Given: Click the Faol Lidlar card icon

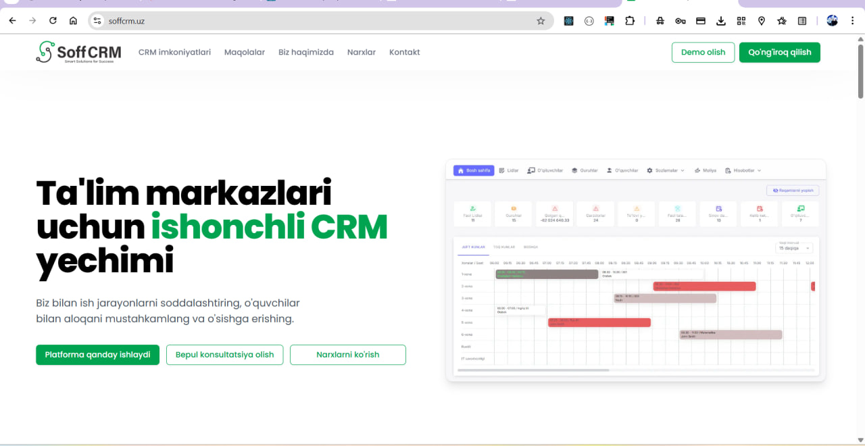Looking at the screenshot, I should (x=472, y=208).
